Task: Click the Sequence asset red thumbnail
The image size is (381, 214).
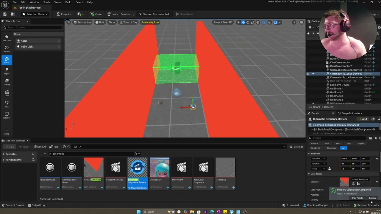Action: (344, 182)
